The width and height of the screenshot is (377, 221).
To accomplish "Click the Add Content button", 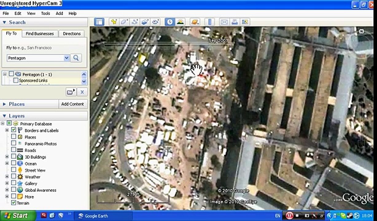I will click(73, 104).
